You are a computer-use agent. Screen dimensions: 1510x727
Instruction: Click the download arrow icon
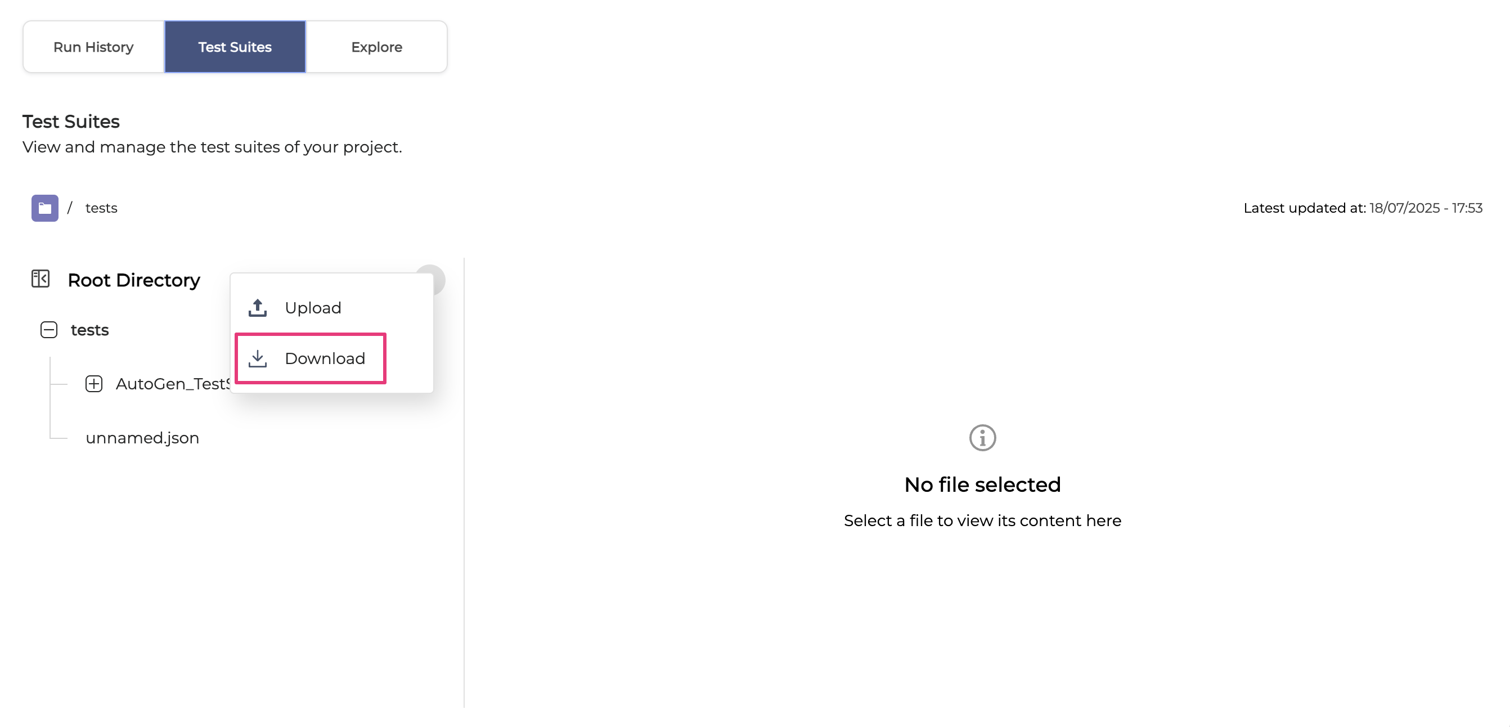coord(257,358)
